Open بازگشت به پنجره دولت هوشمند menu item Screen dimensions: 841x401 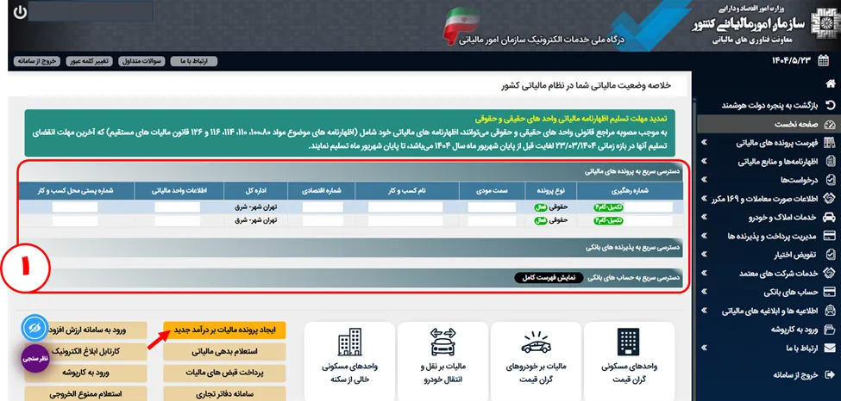tap(769, 104)
